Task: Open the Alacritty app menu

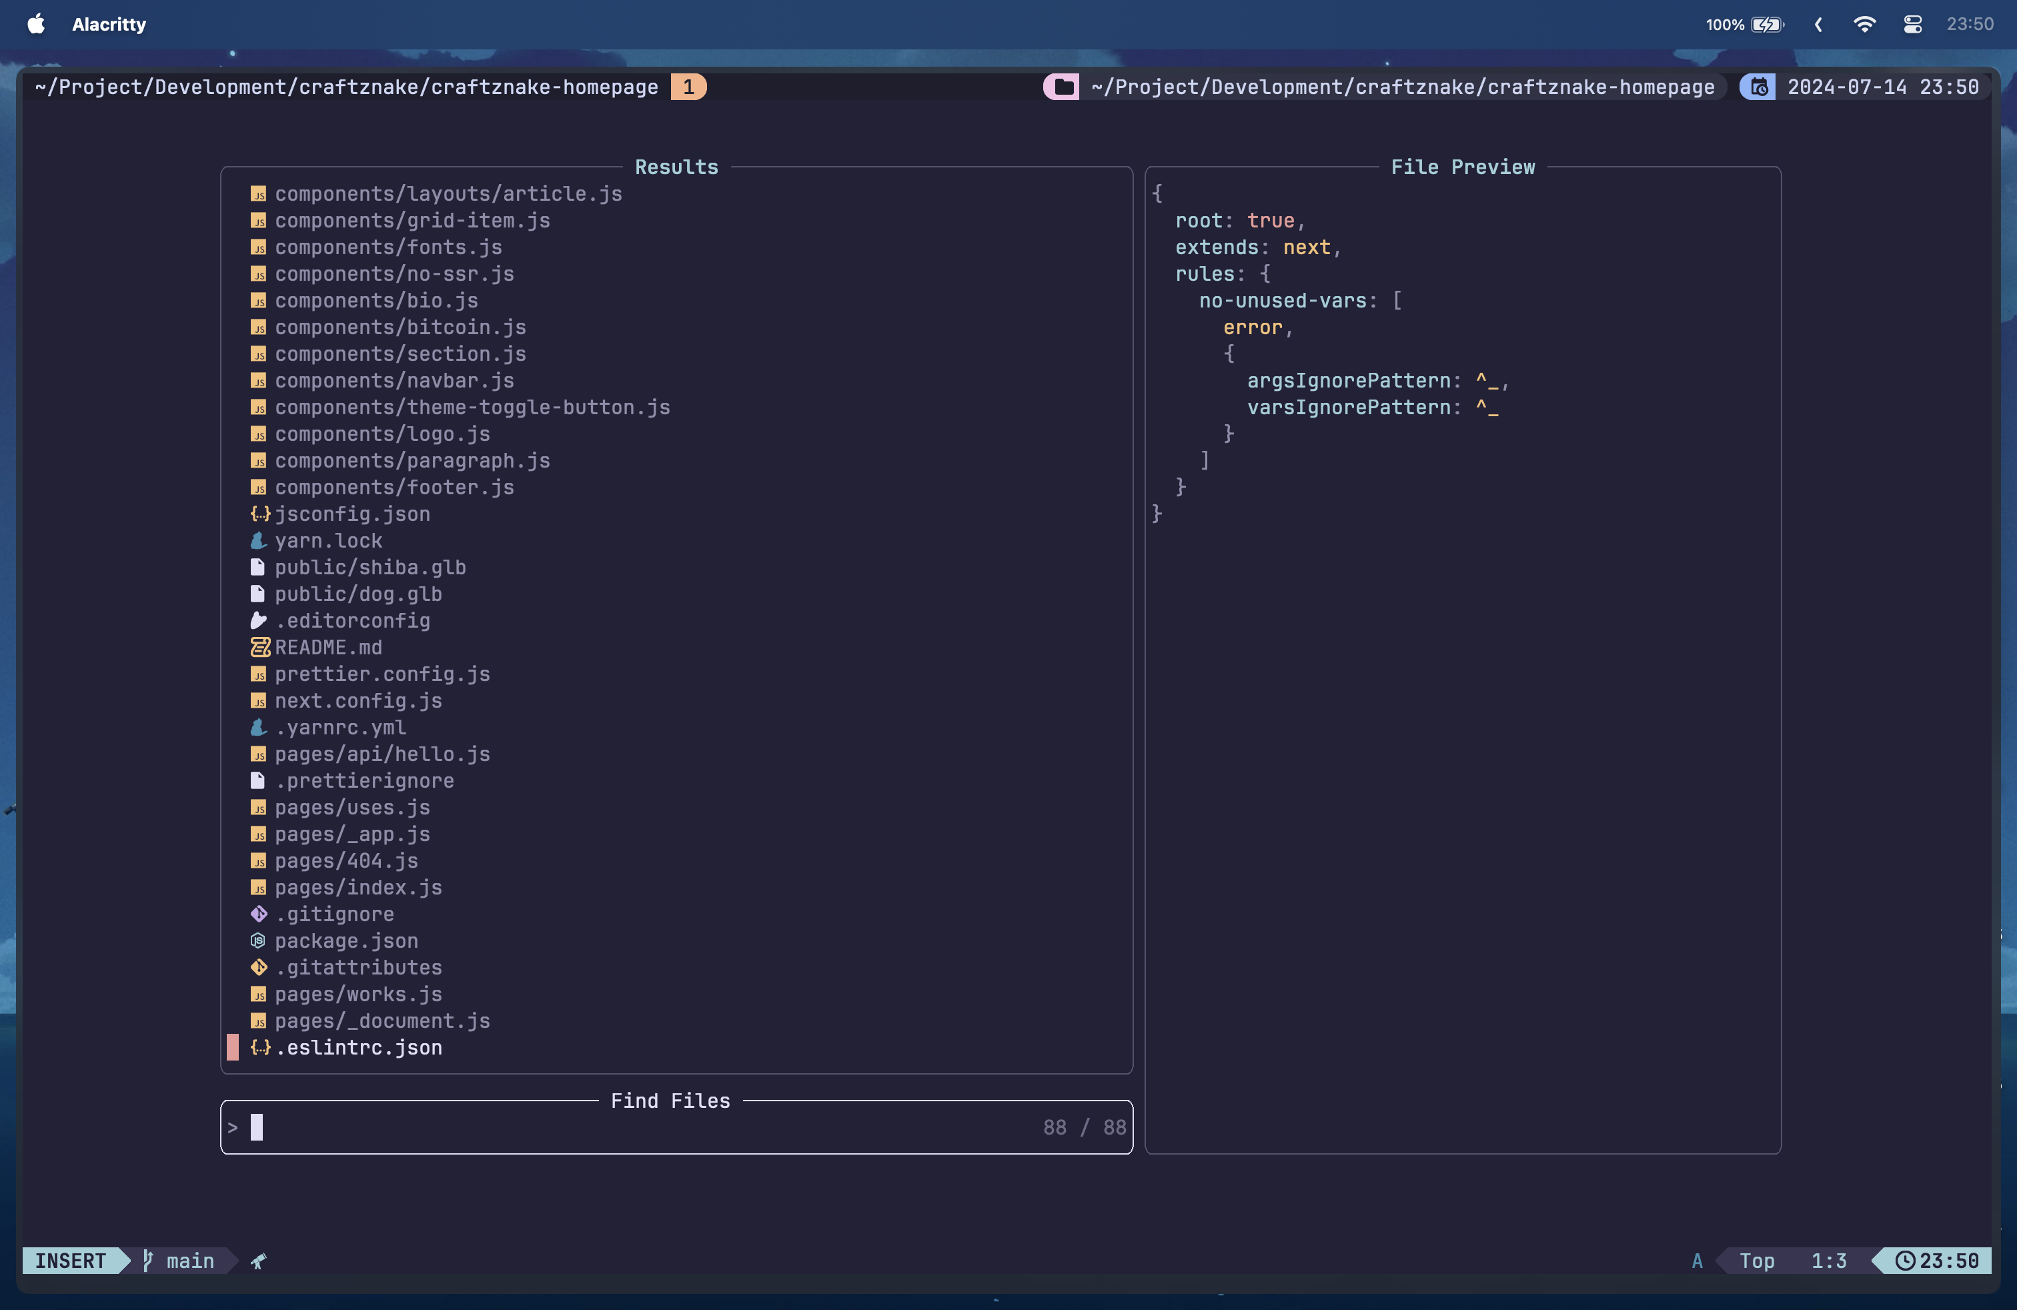Action: tap(109, 24)
